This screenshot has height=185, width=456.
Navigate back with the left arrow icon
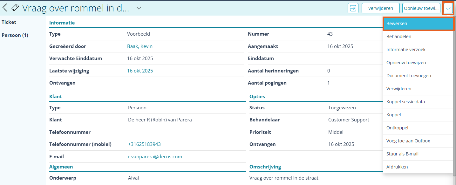(5, 7)
